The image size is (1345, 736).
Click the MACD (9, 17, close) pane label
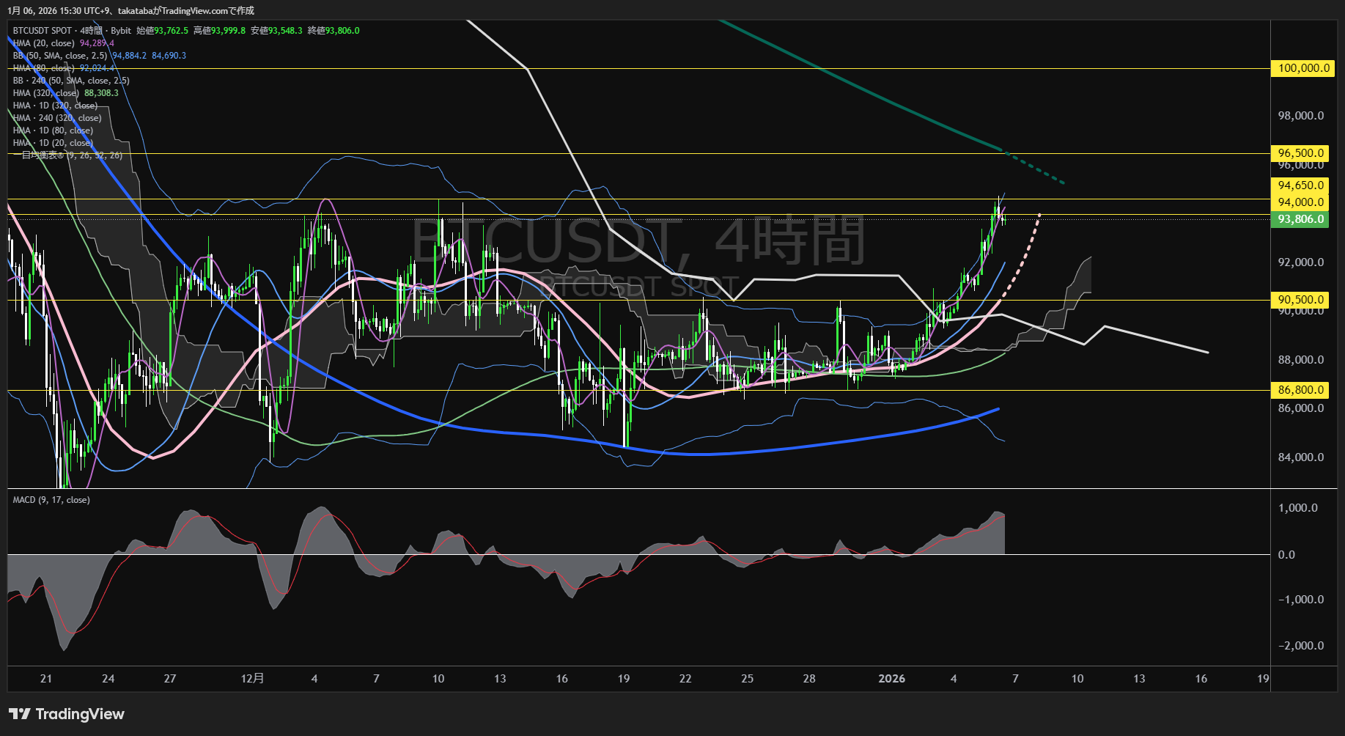pos(51,500)
